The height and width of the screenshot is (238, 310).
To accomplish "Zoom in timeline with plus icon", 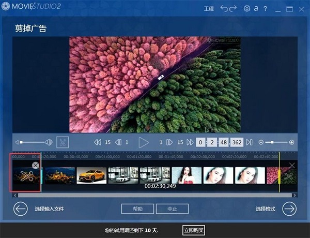I will tap(291, 142).
